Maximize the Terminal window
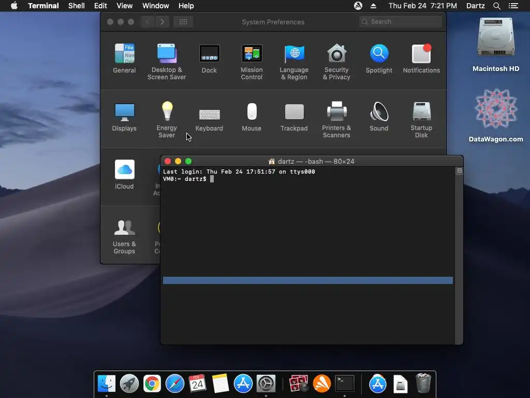Image resolution: width=530 pixels, height=398 pixels. (188, 162)
